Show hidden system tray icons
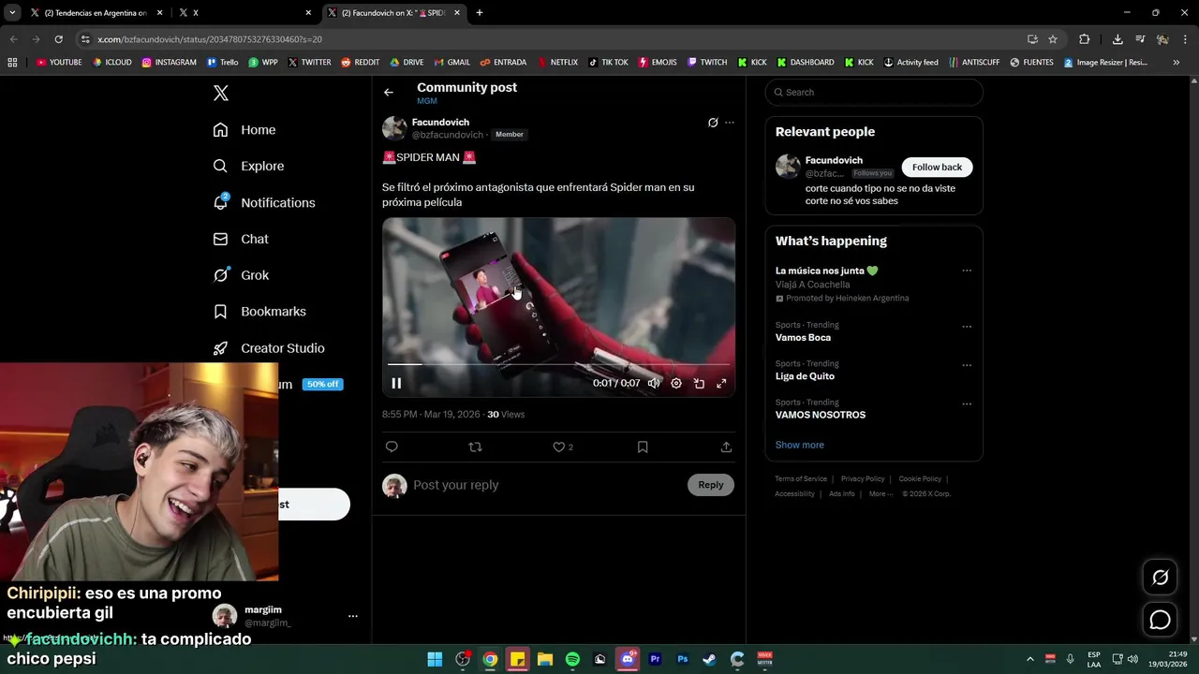1199x674 pixels. pos(1030,659)
